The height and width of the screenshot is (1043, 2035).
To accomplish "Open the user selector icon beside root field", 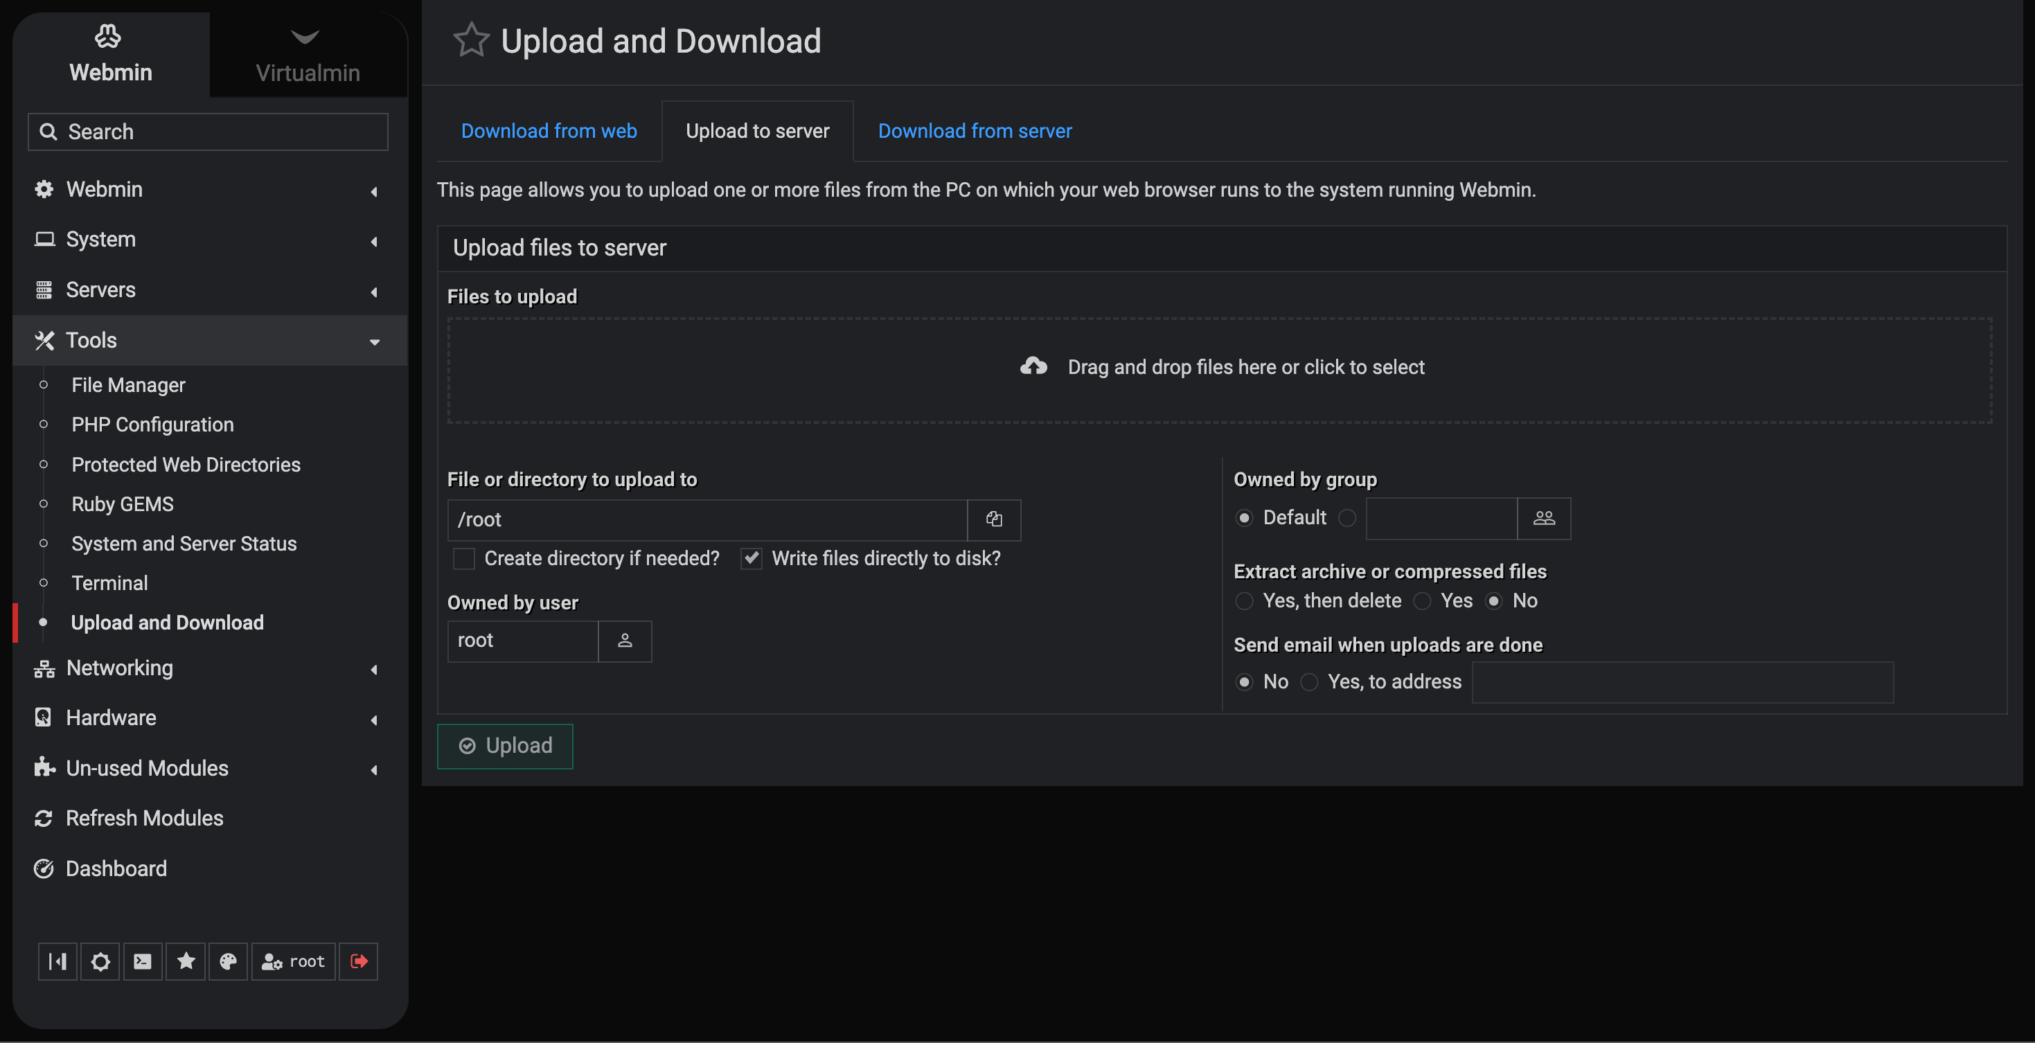I will pyautogui.click(x=624, y=641).
